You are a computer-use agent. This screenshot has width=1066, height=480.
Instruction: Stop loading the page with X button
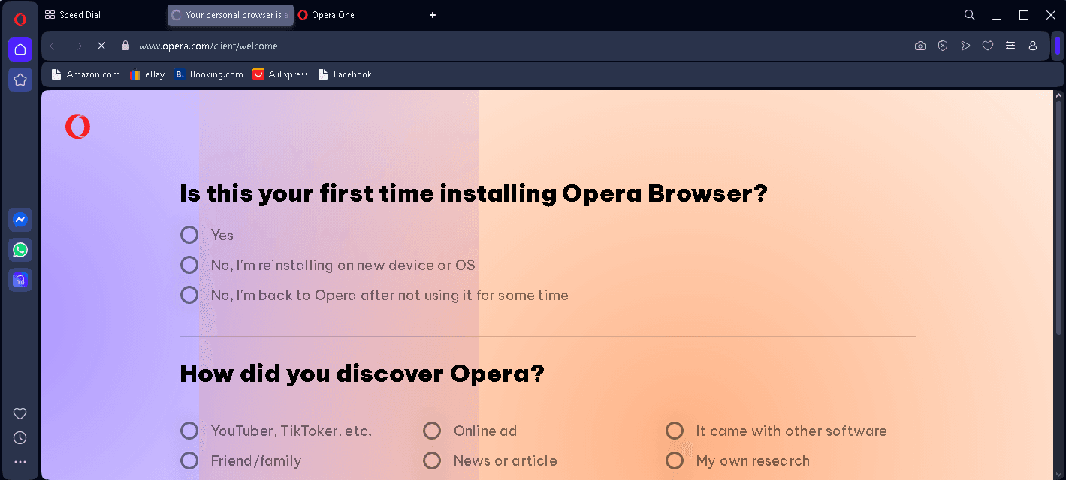[101, 46]
